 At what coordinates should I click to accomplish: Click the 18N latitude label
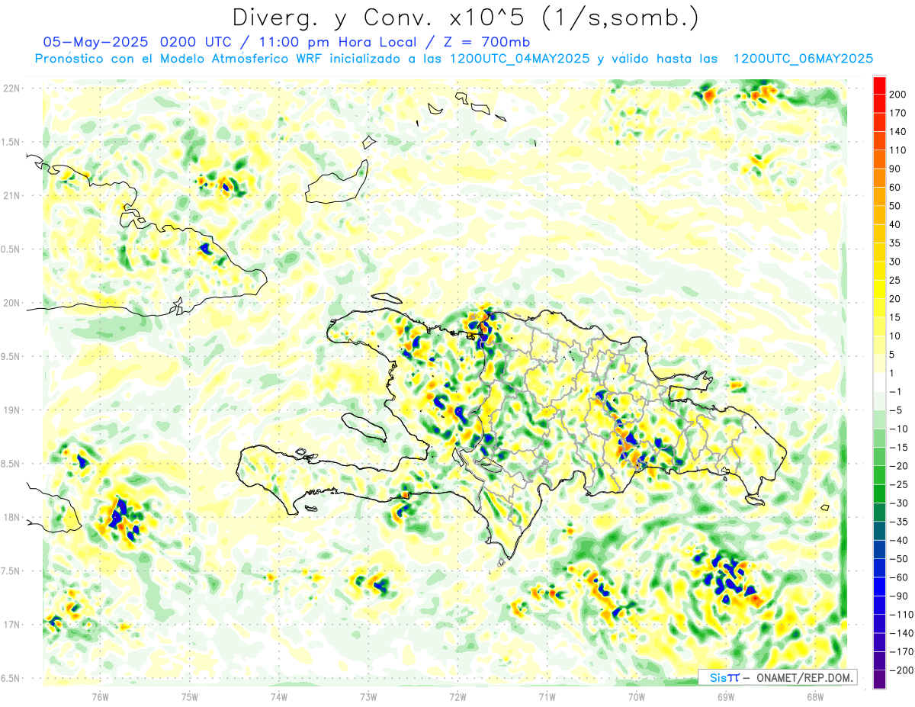click(x=11, y=517)
